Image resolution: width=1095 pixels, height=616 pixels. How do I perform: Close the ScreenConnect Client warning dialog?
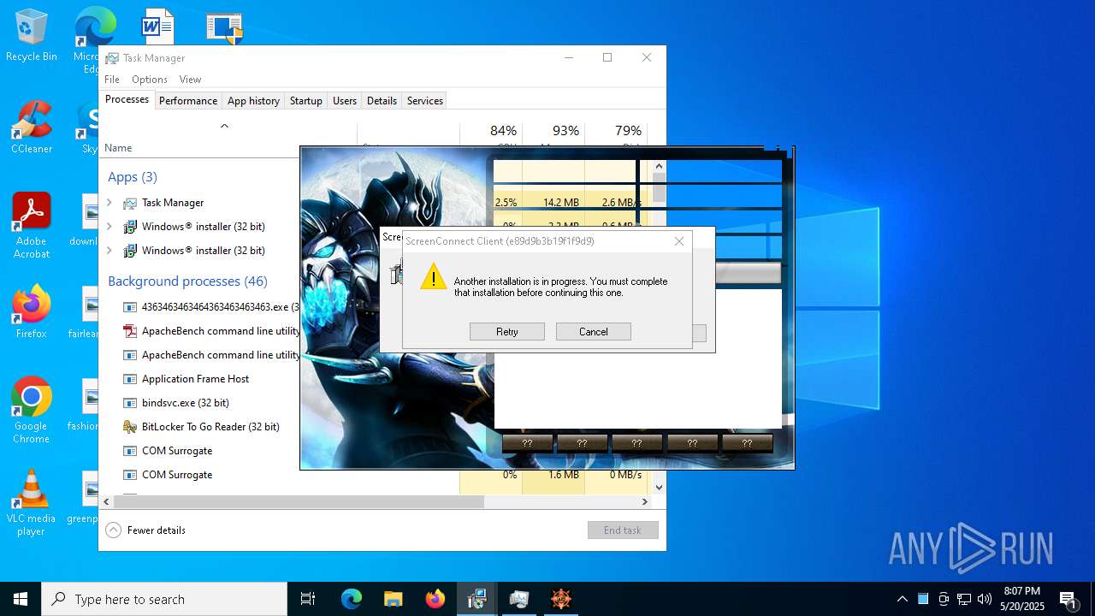679,241
